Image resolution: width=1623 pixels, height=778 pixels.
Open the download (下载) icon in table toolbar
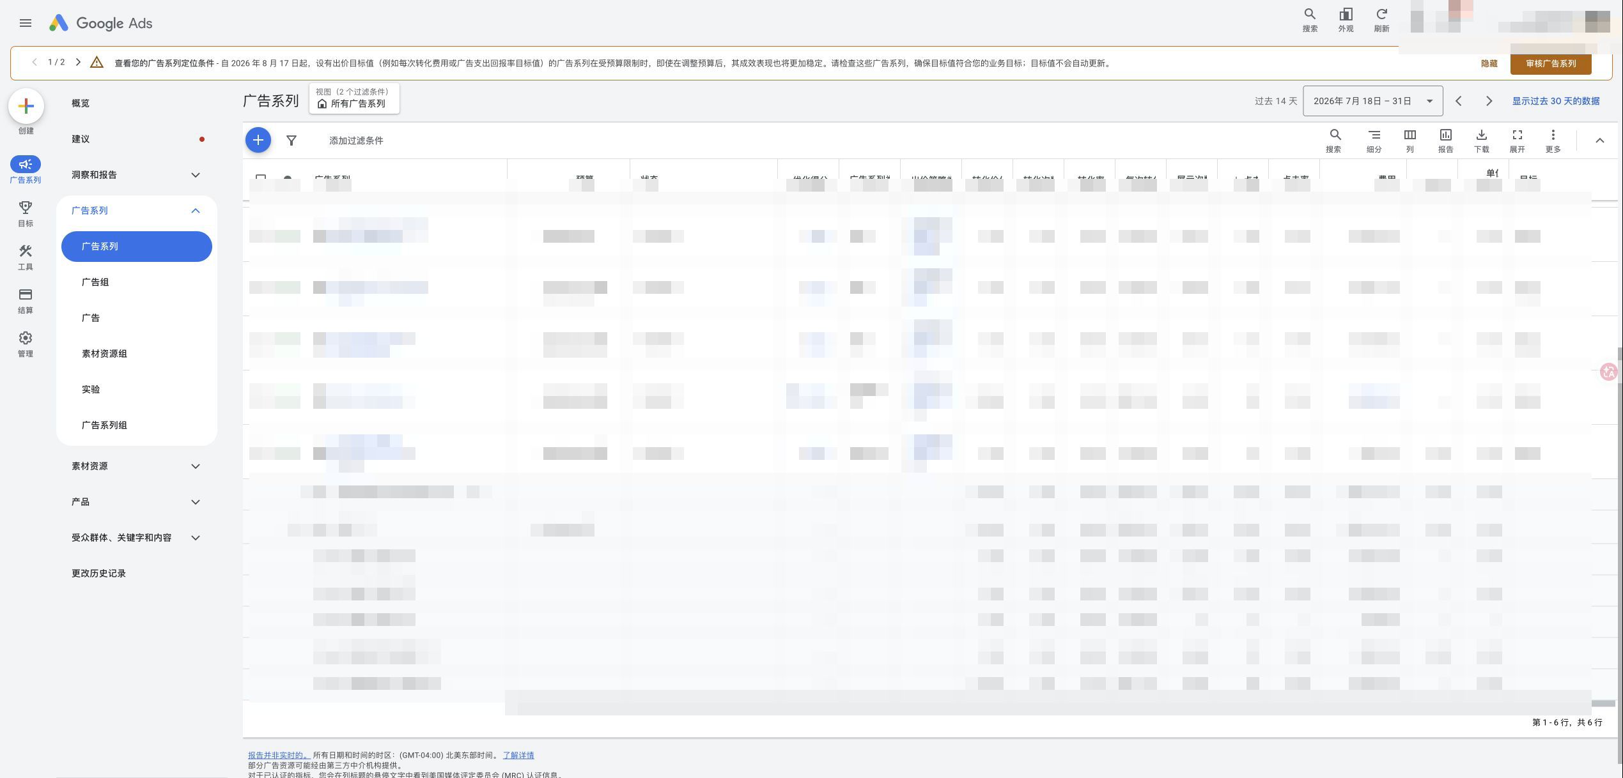click(1481, 141)
